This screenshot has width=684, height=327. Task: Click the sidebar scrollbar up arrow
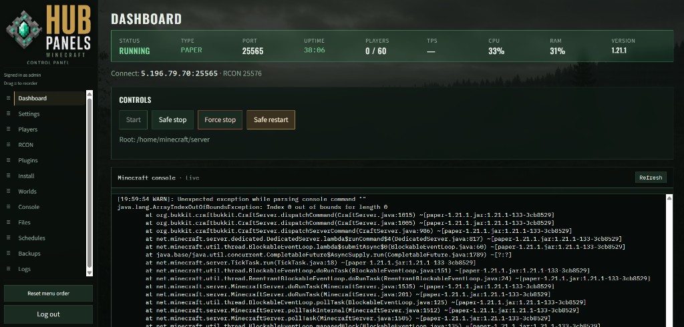point(90,93)
